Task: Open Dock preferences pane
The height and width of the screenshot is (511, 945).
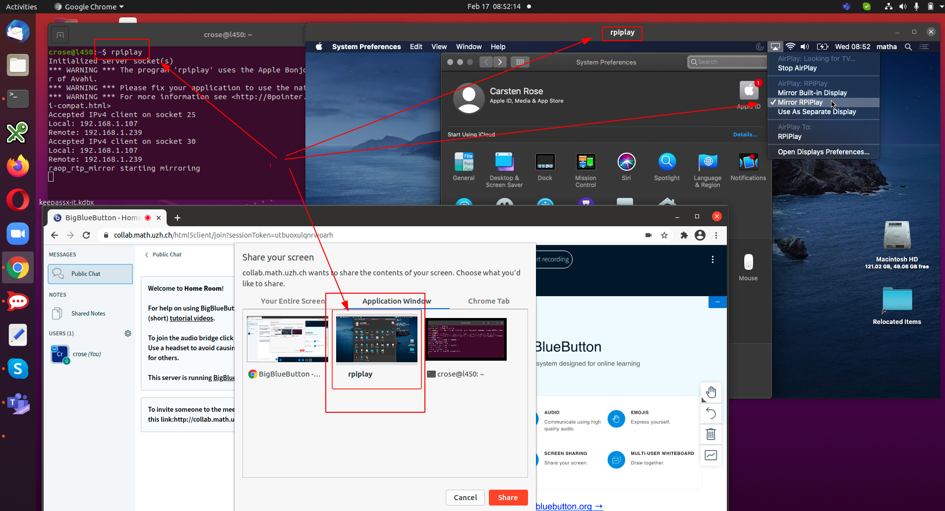Action: pos(545,167)
